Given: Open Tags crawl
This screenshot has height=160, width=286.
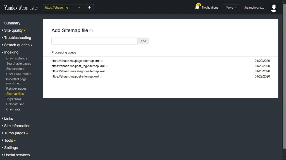Looking at the screenshot, I should click(13, 99).
